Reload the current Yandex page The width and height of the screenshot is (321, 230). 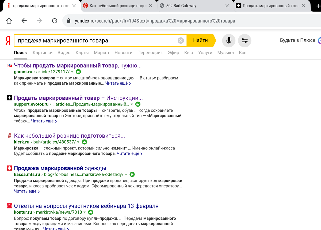tap(55, 21)
